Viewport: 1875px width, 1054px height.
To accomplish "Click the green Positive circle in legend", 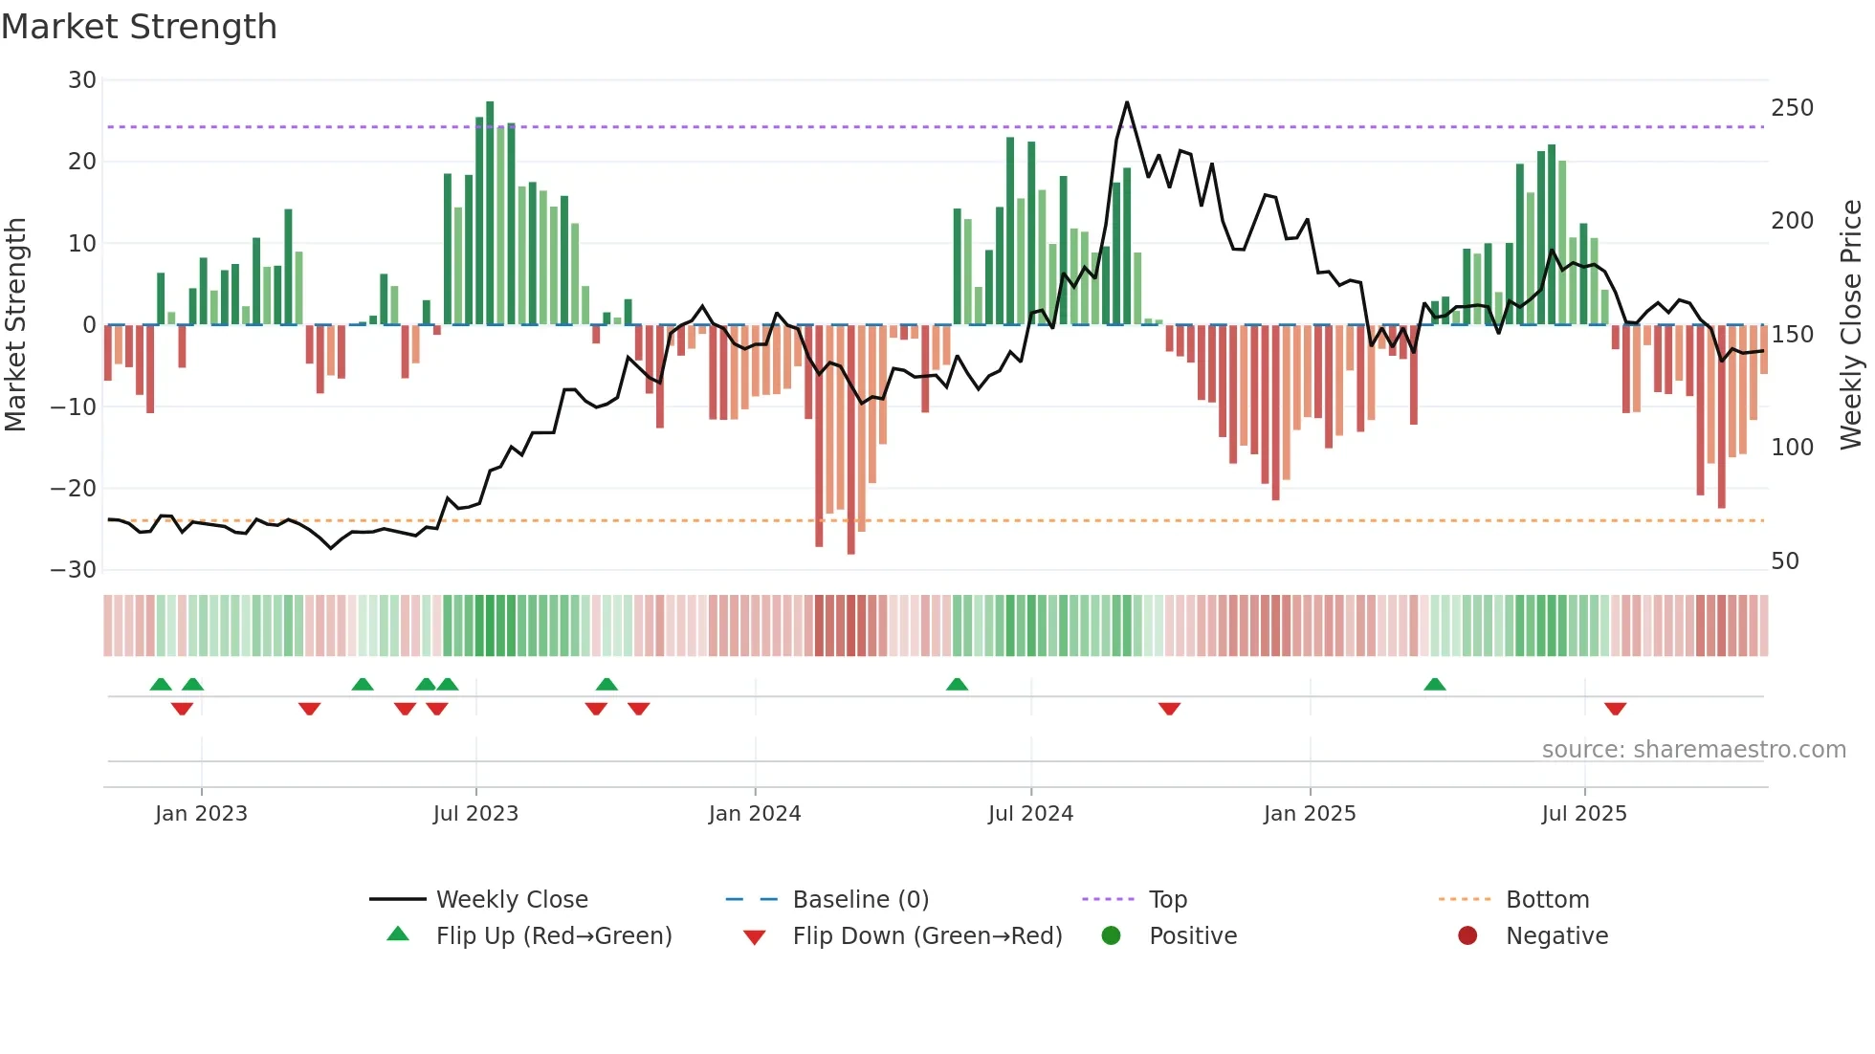I will point(1111,935).
